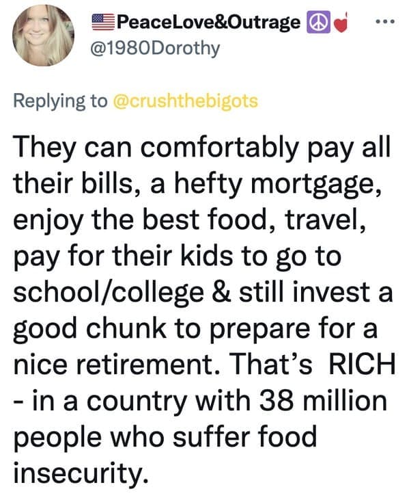
Task: Click the purple peace symbol emoji
Action: 318,23
